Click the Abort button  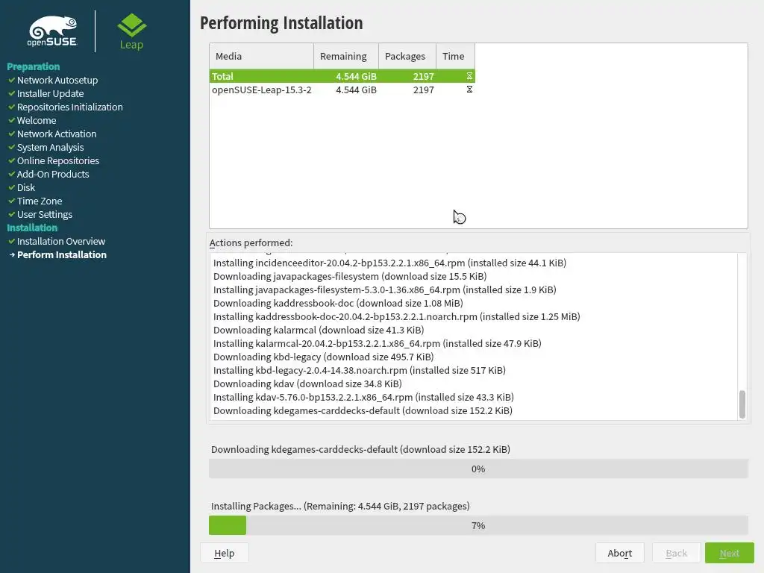point(620,553)
